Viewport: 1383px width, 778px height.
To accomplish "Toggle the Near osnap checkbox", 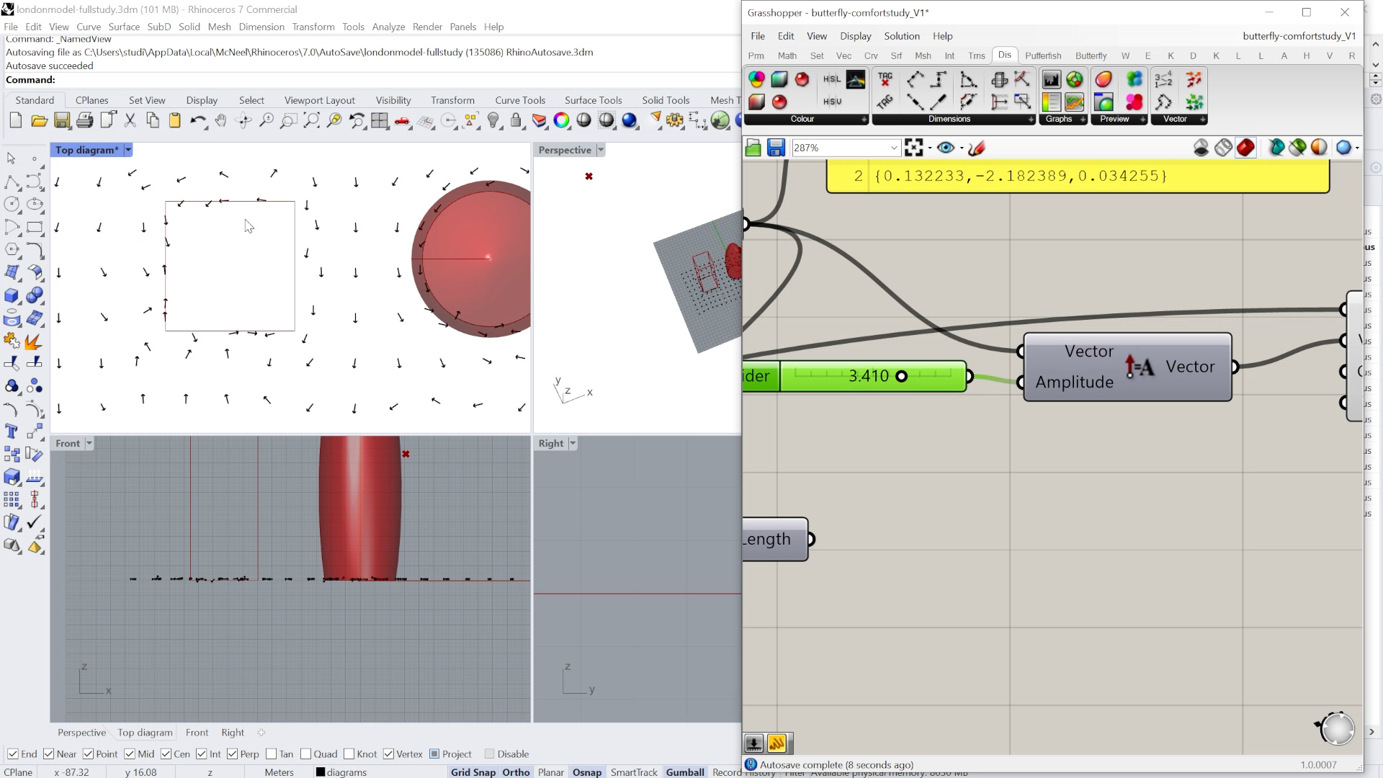I will pyautogui.click(x=49, y=754).
